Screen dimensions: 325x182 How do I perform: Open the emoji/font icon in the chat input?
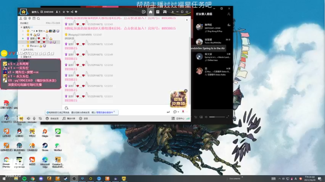[67, 108]
